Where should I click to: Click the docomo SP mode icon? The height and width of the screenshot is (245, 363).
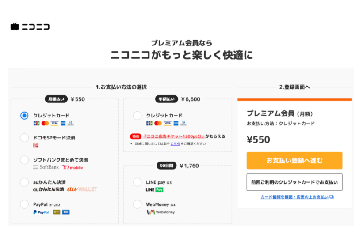click(x=36, y=145)
